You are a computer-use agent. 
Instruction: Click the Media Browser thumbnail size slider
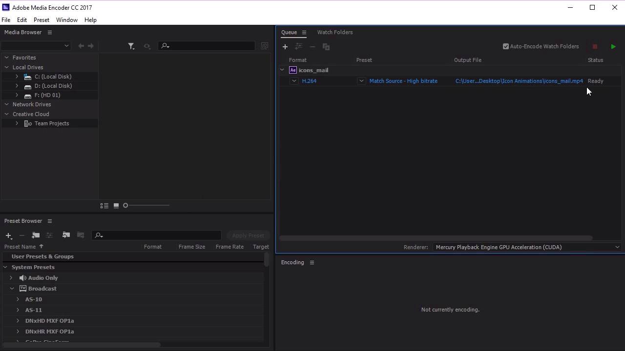point(146,206)
